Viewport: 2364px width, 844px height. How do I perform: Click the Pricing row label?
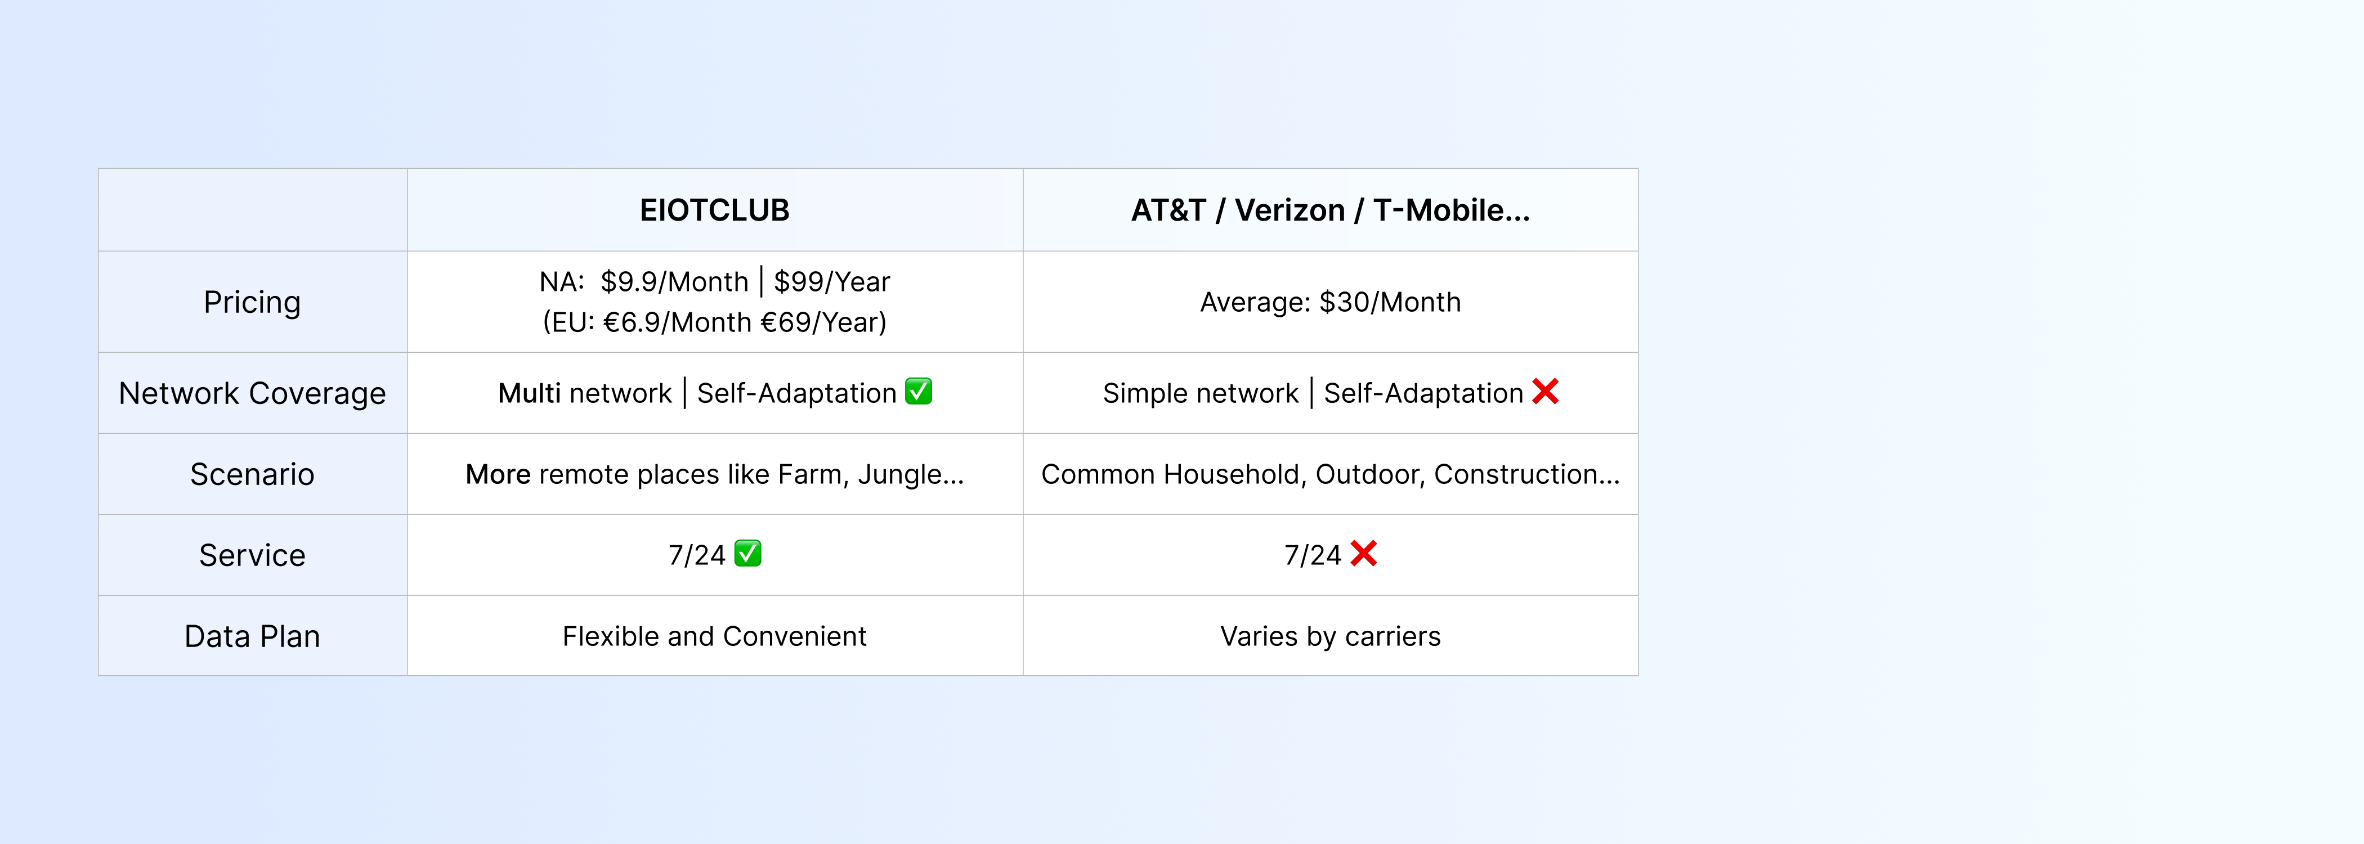click(x=252, y=302)
